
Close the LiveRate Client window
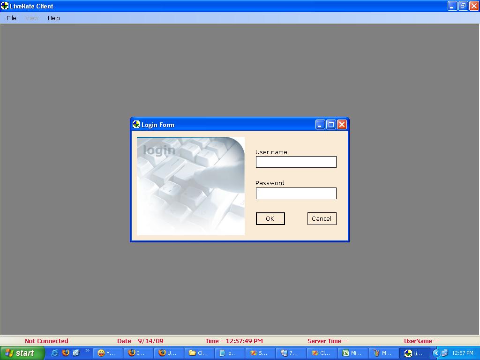[x=474, y=6]
